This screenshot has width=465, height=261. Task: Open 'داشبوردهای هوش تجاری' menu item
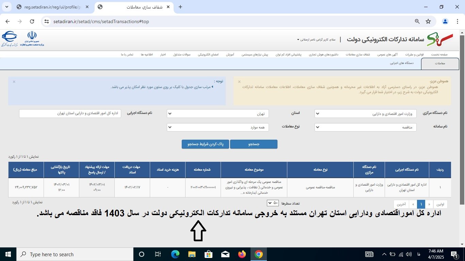tap(324, 54)
